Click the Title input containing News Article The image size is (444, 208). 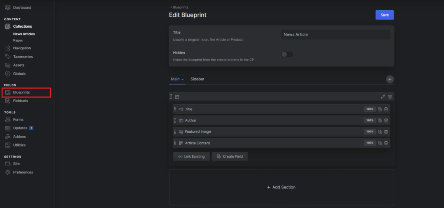335,35
